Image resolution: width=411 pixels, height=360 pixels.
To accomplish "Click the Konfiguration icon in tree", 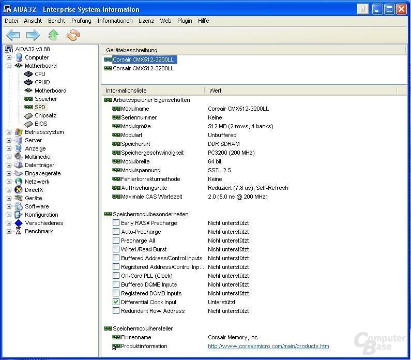I will (x=19, y=215).
